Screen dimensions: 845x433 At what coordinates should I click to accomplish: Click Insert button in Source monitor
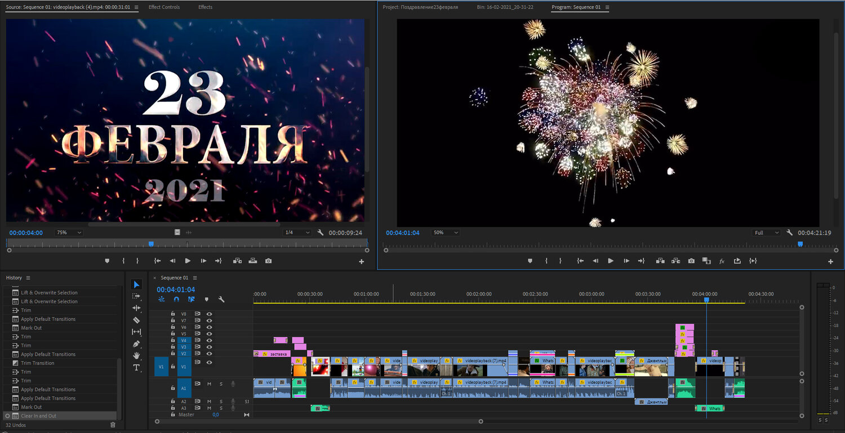point(237,261)
